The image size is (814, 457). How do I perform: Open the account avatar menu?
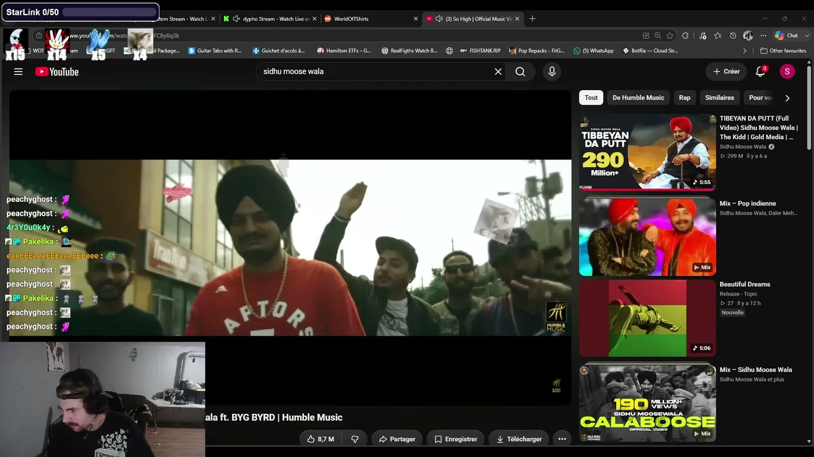787,72
